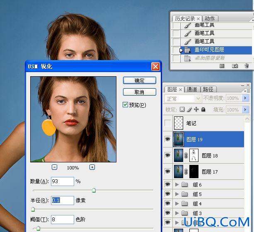Viewport: 254px width, 232px height.
Task: Open the 不透明度 opacity slider arrow
Action: [245, 98]
